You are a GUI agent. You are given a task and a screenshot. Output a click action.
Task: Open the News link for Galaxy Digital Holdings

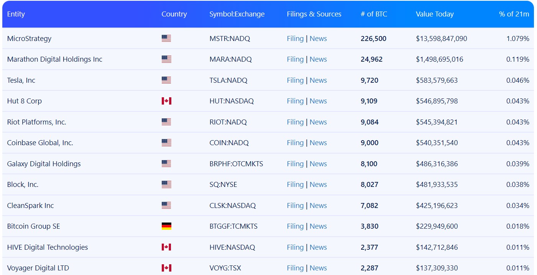(318, 164)
